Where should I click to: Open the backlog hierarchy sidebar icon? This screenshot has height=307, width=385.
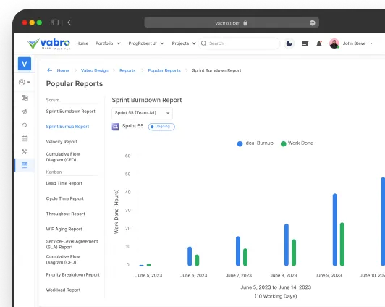point(25,98)
